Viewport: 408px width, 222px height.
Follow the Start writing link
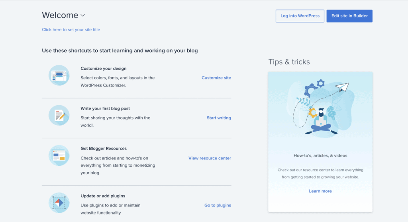[x=219, y=118]
